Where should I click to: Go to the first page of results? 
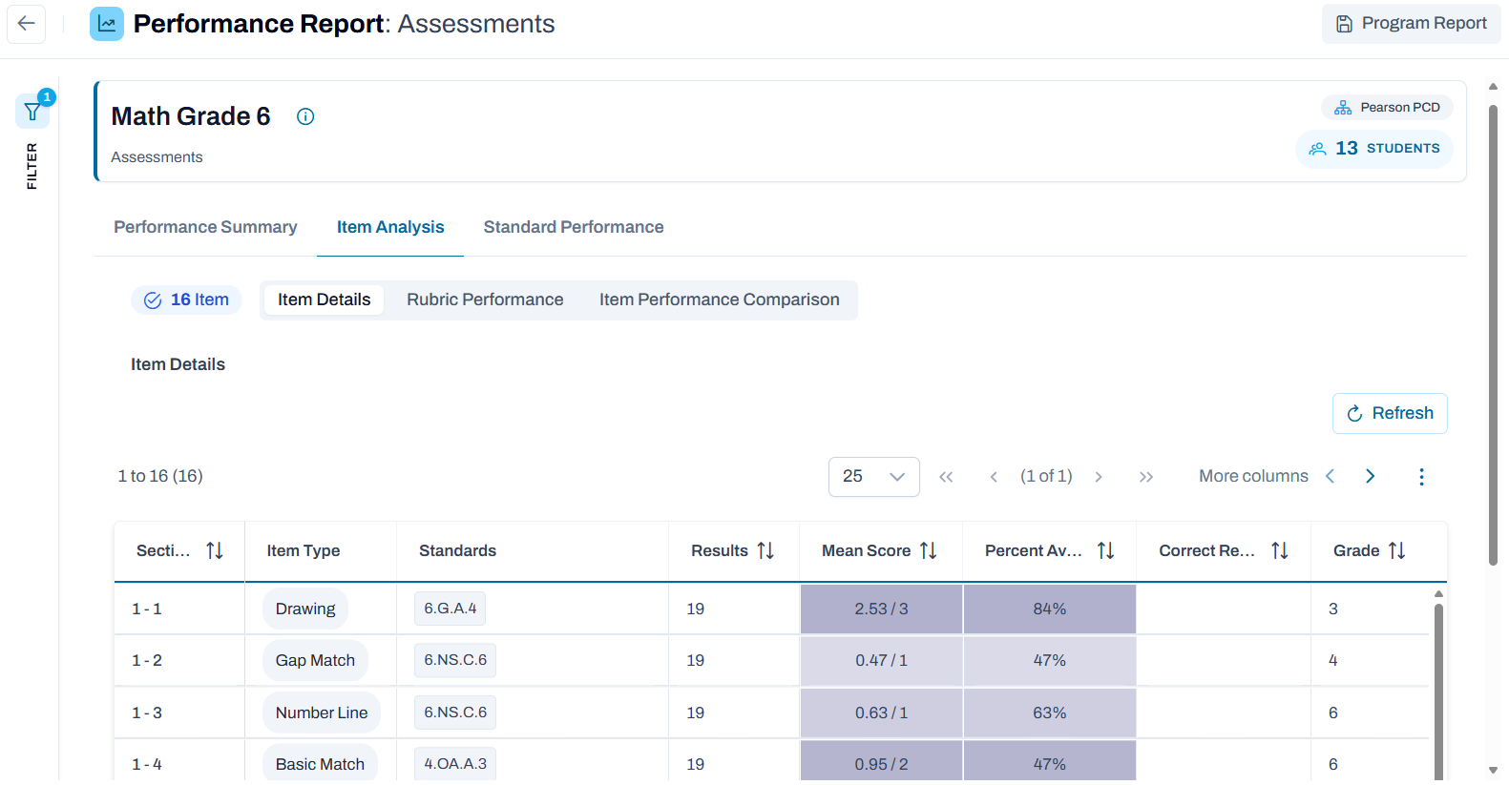coord(946,477)
